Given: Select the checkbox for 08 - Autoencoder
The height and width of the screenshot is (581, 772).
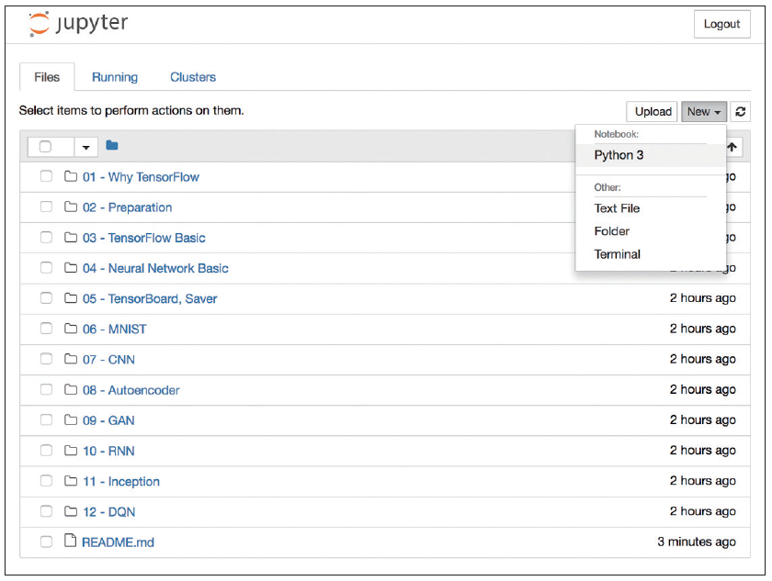Looking at the screenshot, I should 46,389.
